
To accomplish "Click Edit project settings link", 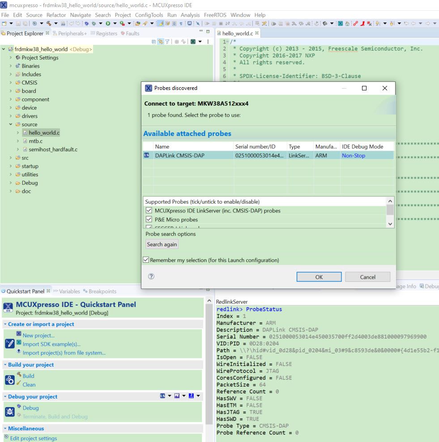I will point(33,438).
